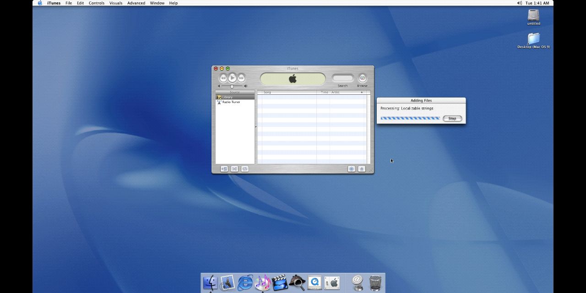Open the Apple menu
The height and width of the screenshot is (293, 586).
pos(40,3)
